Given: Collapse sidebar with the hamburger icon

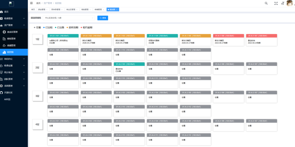Looking at the screenshot, I should pos(31,3).
